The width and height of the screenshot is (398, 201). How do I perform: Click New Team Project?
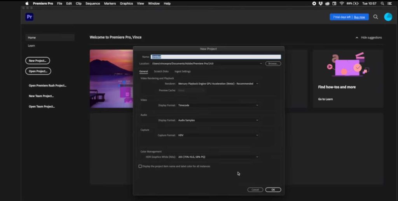[x=41, y=96]
